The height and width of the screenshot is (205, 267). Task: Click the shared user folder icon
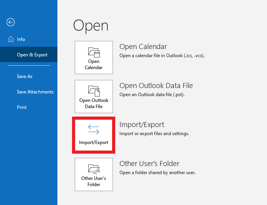94,169
